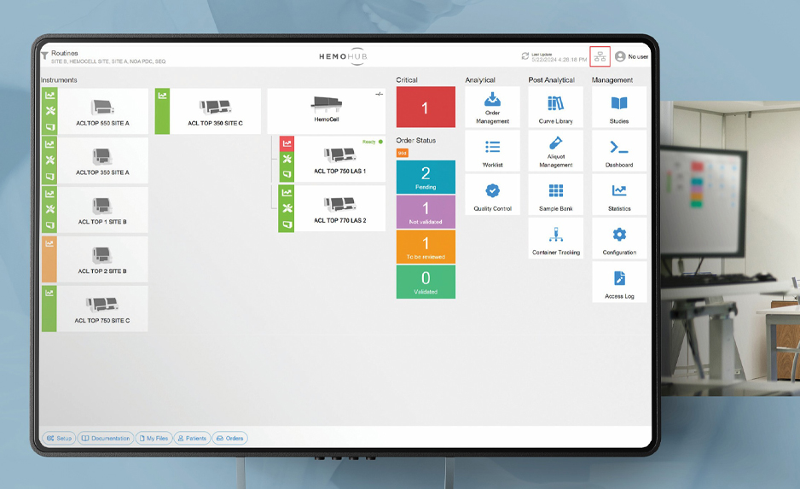Open the Pending orders tile
The height and width of the screenshot is (489, 800).
point(426,178)
